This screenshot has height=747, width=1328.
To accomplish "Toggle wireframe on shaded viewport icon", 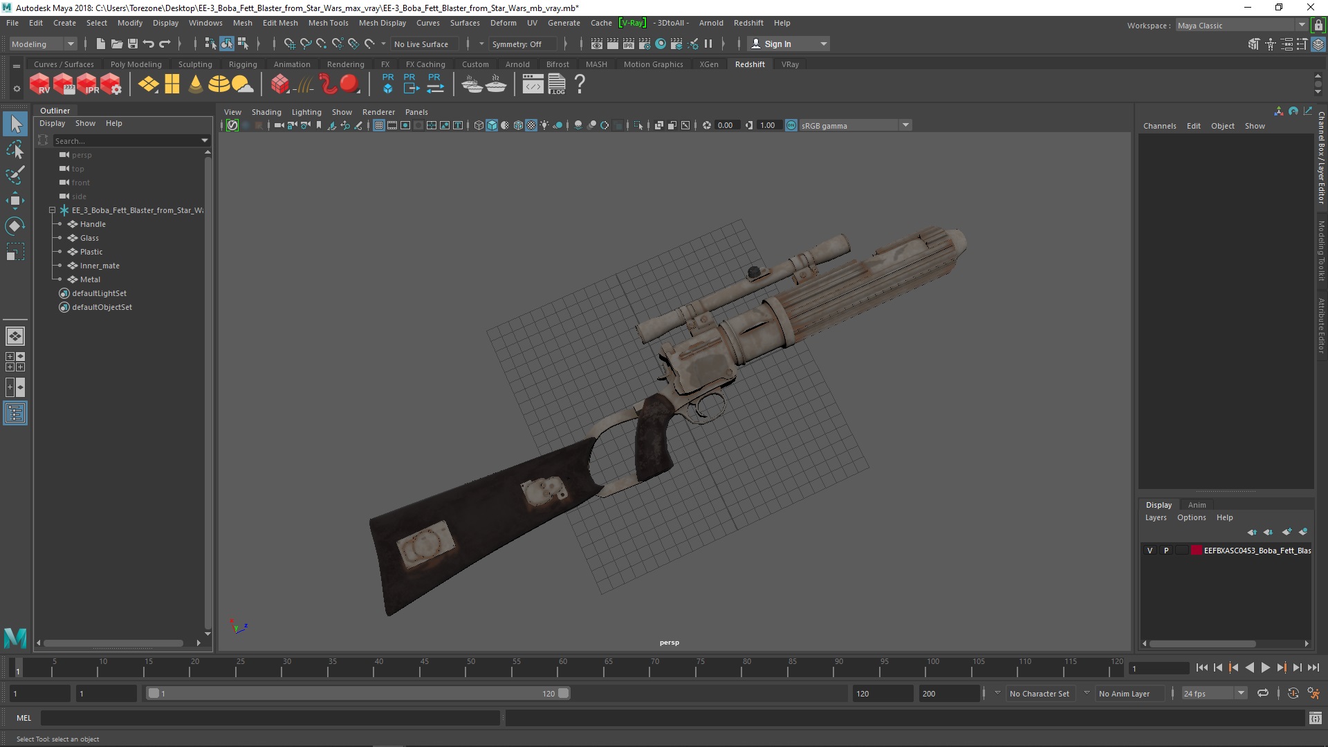I will point(518,125).
